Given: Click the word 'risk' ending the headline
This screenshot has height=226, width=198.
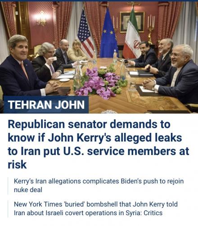Looking at the screenshot, I should click(x=17, y=165).
